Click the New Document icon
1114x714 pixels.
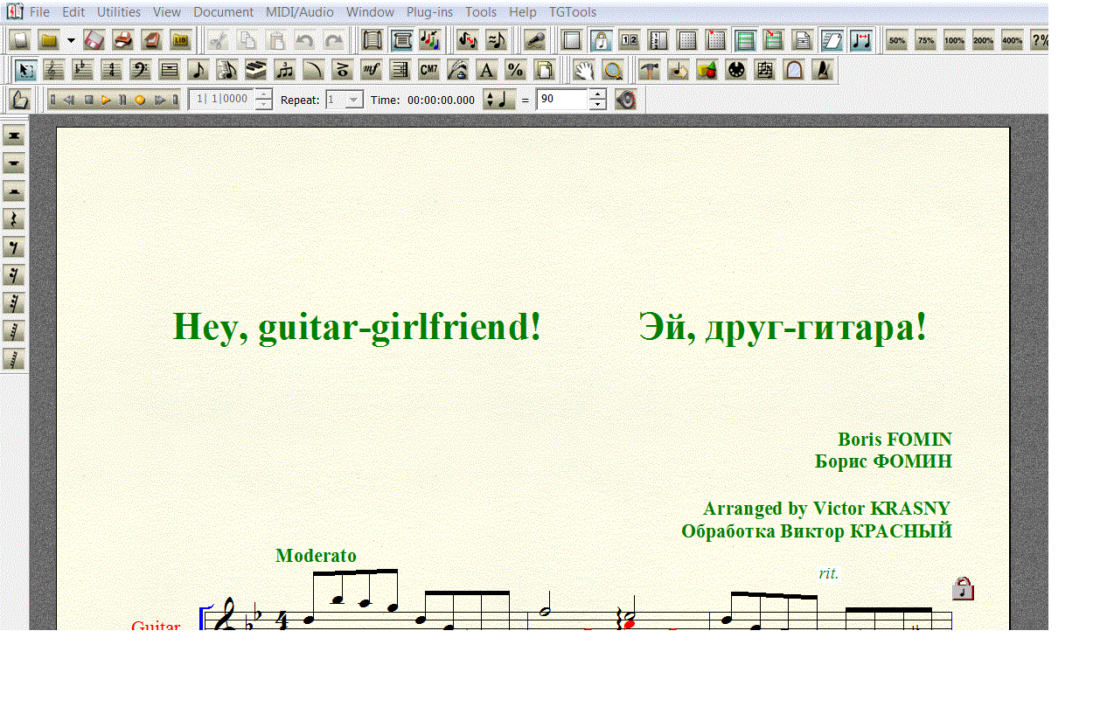20,40
